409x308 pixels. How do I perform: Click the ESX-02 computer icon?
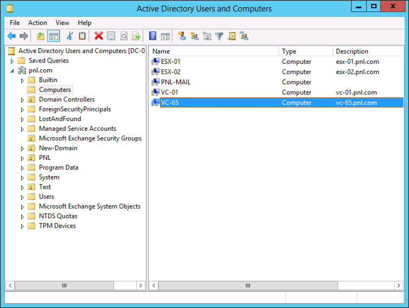point(156,72)
